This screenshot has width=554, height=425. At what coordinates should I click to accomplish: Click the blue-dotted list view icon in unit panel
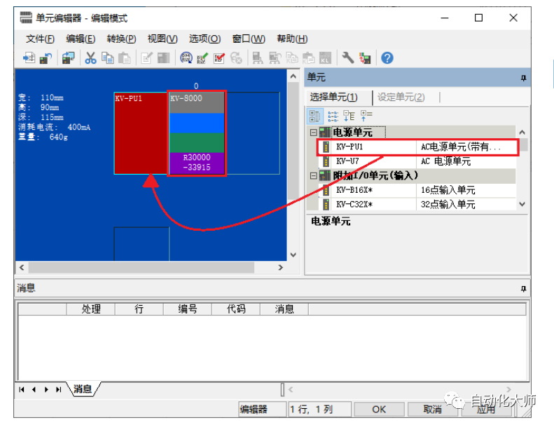click(333, 116)
